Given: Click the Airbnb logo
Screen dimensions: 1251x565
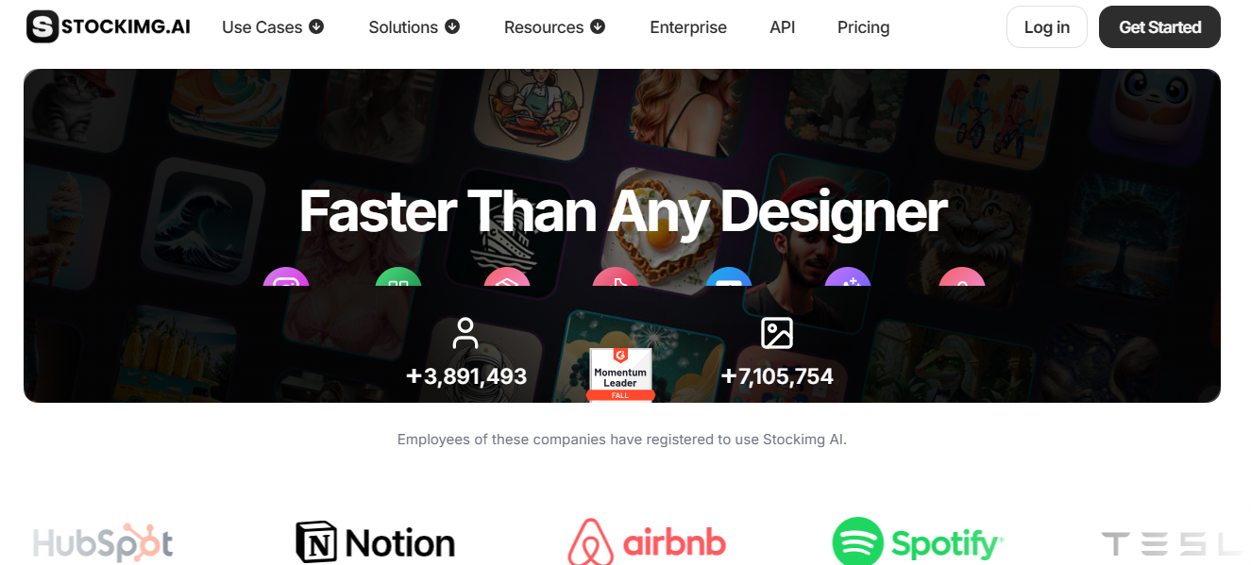Looking at the screenshot, I should coord(647,542).
